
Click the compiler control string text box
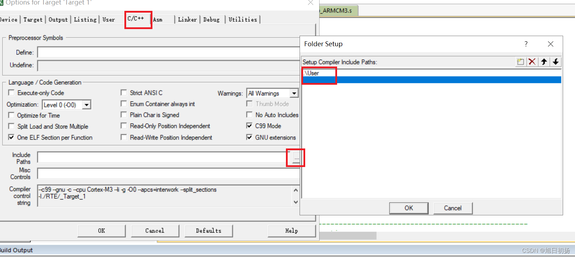click(165, 196)
